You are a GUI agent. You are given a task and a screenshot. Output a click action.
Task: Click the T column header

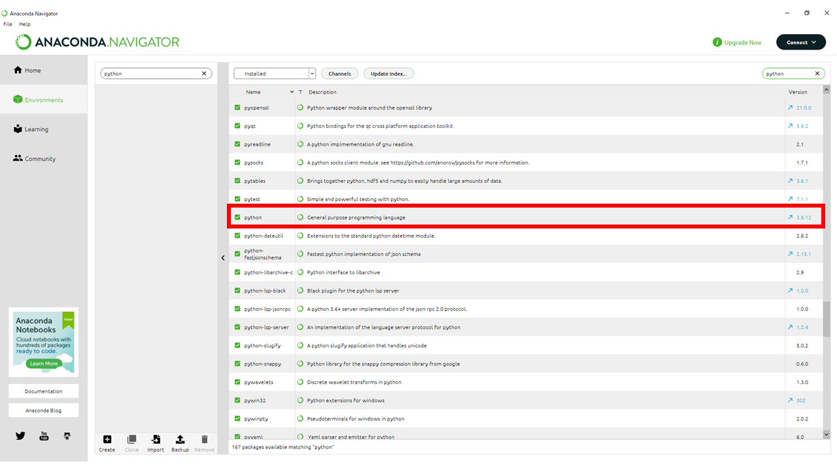tap(300, 92)
